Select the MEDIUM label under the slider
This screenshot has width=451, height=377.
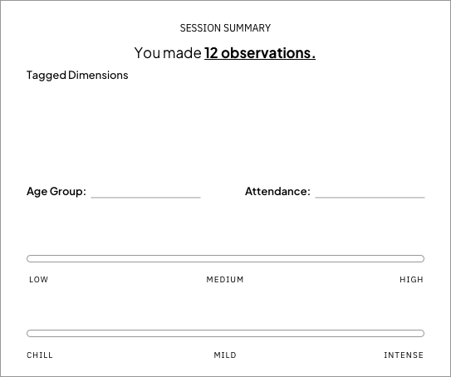pyautogui.click(x=225, y=280)
